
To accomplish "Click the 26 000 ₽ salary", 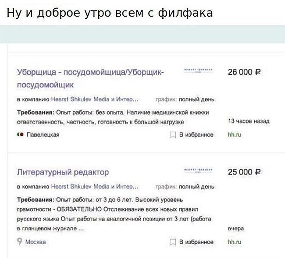I will coord(245,72).
